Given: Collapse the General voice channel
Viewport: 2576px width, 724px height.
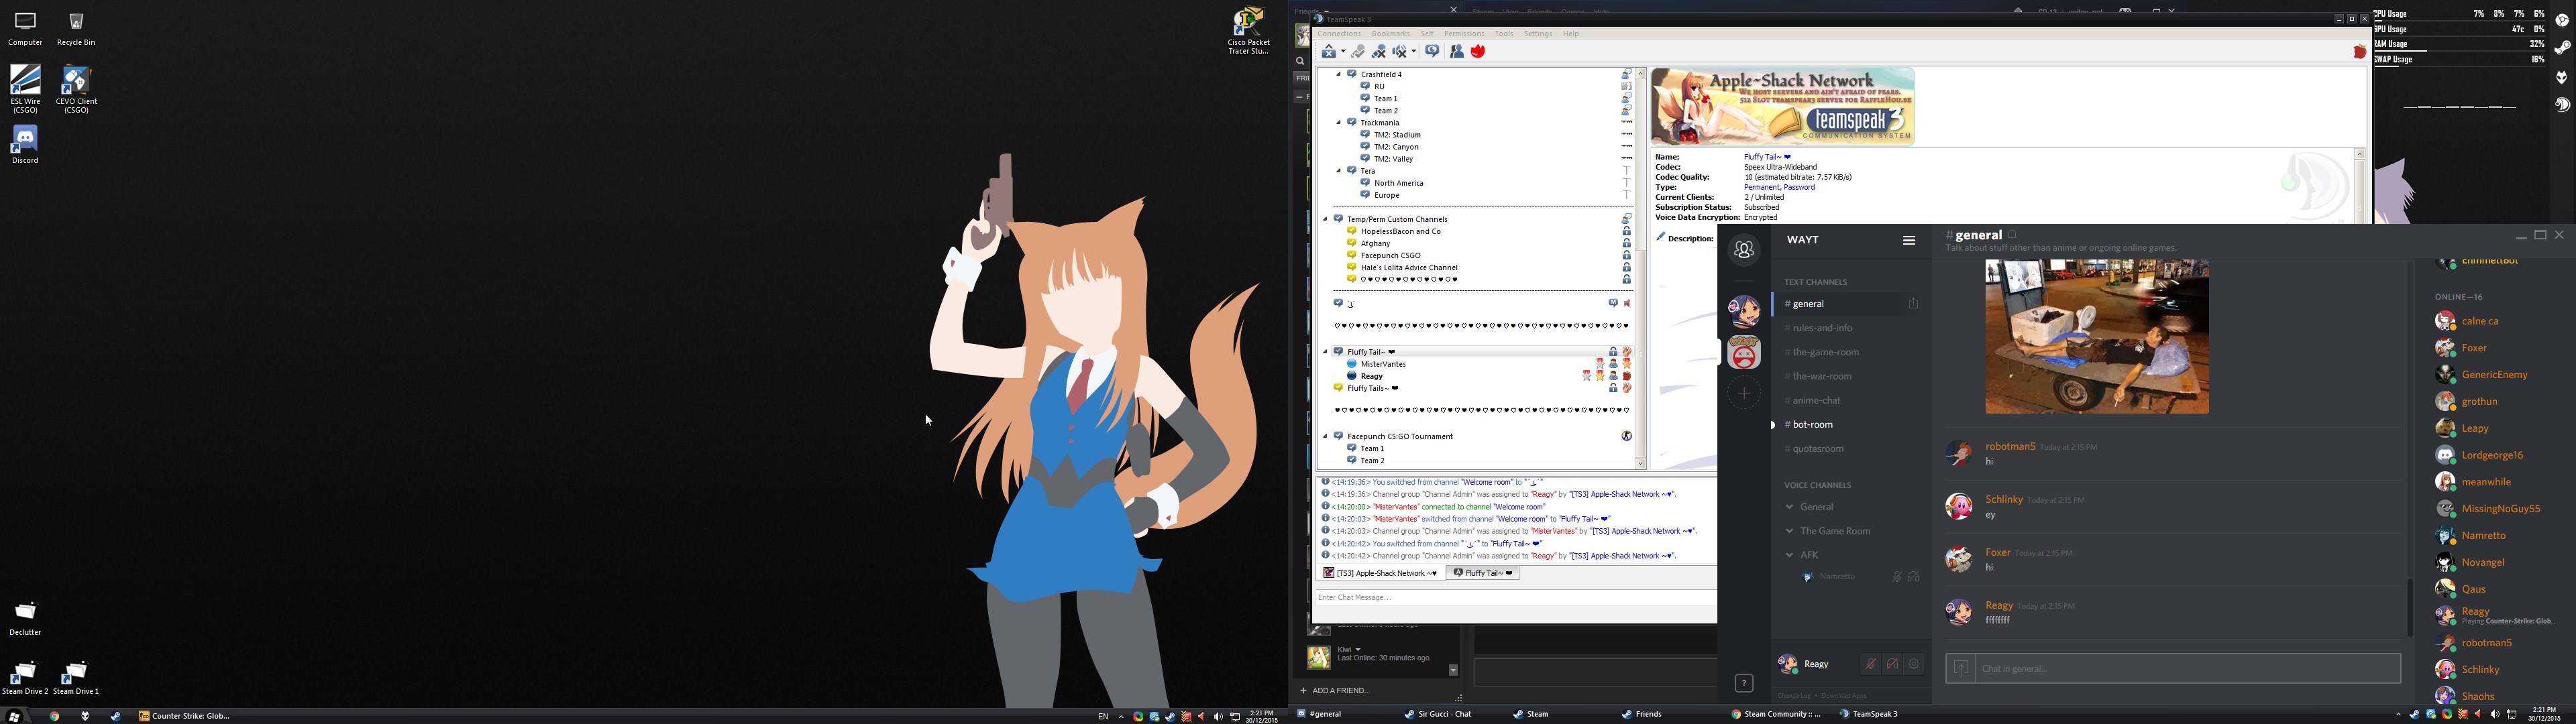Looking at the screenshot, I should [1789, 507].
